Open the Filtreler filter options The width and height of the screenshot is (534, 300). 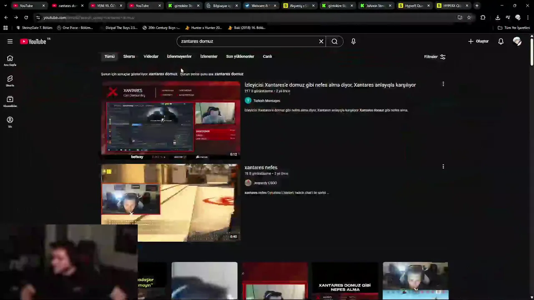click(435, 57)
